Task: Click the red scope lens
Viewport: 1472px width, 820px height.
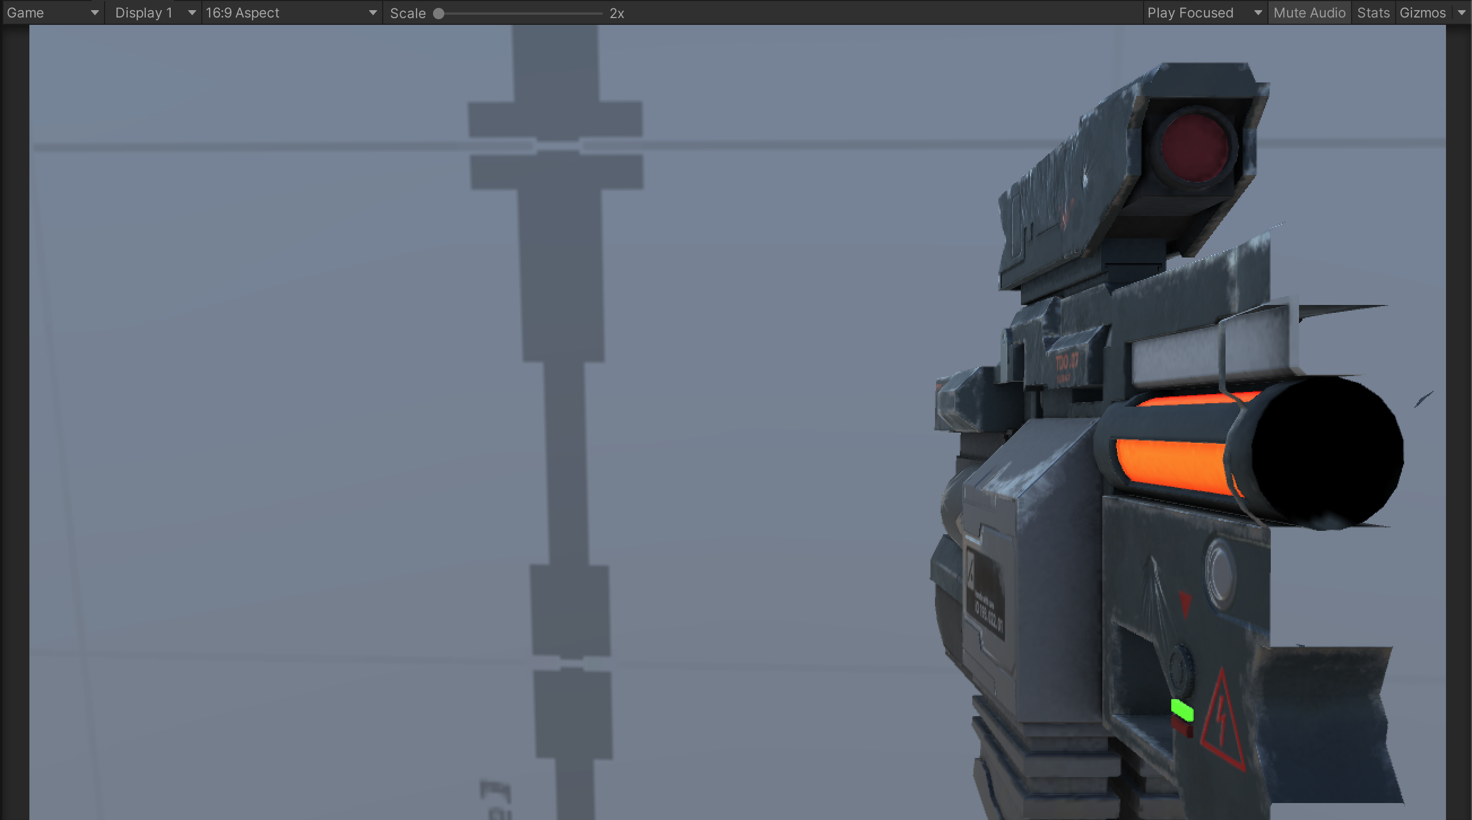Action: 1195,147
